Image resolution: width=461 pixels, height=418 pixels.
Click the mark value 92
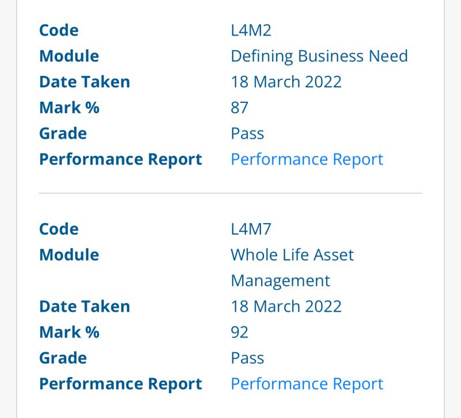[240, 332]
